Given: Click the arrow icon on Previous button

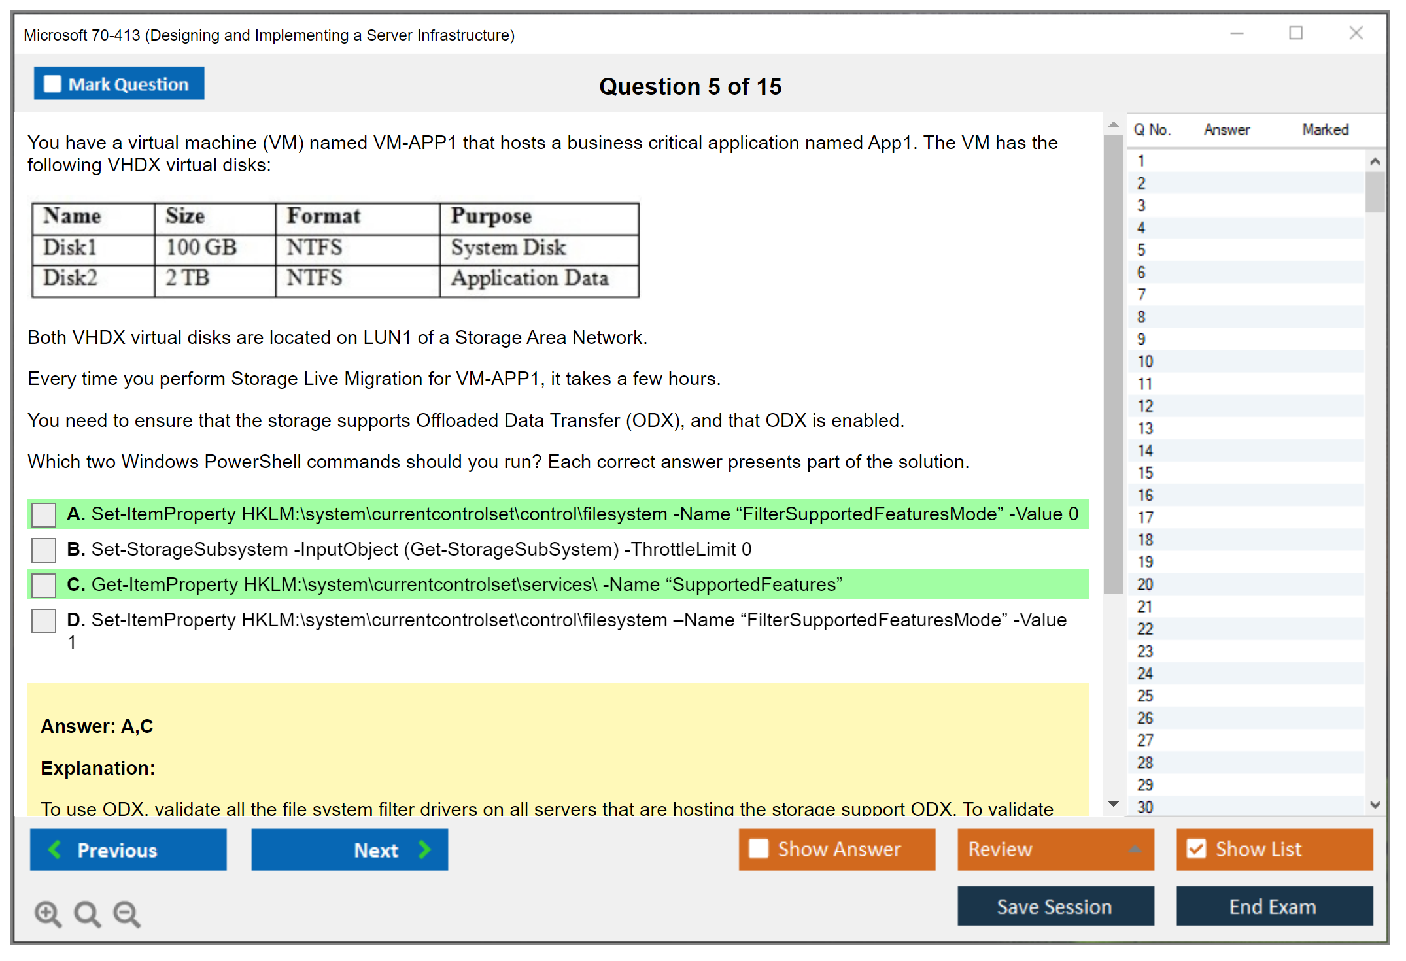Looking at the screenshot, I should point(56,849).
